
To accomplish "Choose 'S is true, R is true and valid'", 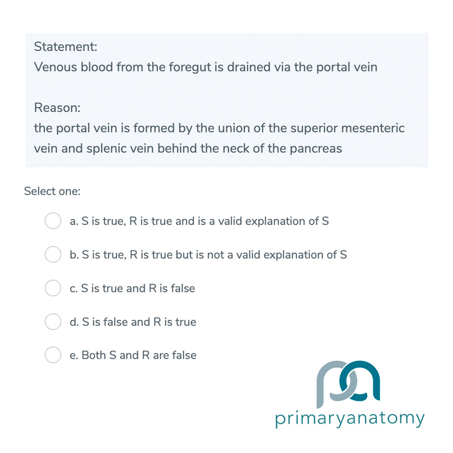I will pyautogui.click(x=199, y=221).
